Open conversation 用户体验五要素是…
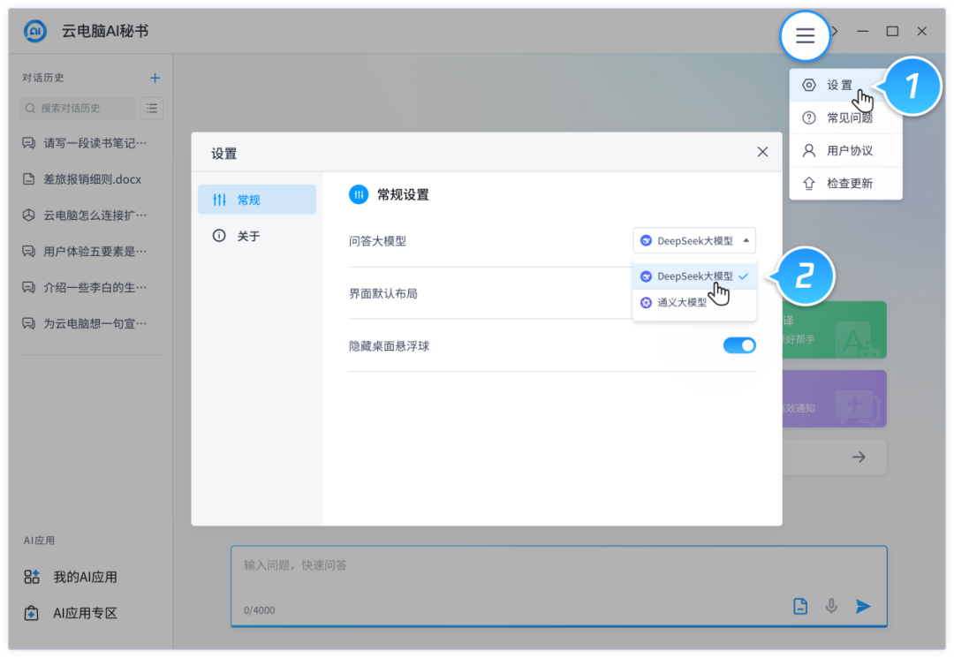 85,251
